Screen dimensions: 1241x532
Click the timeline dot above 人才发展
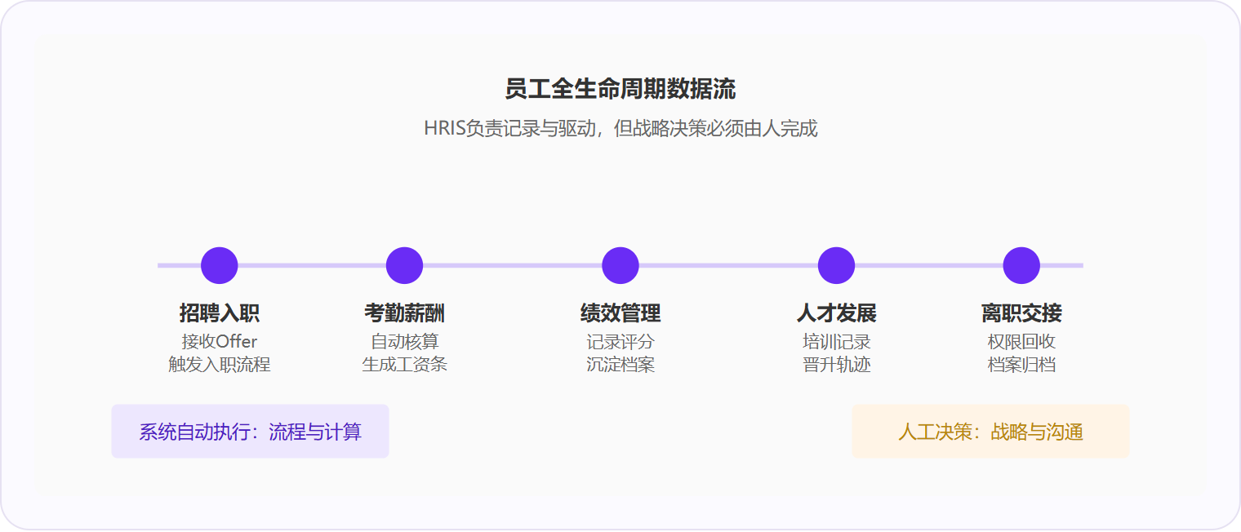836,265
